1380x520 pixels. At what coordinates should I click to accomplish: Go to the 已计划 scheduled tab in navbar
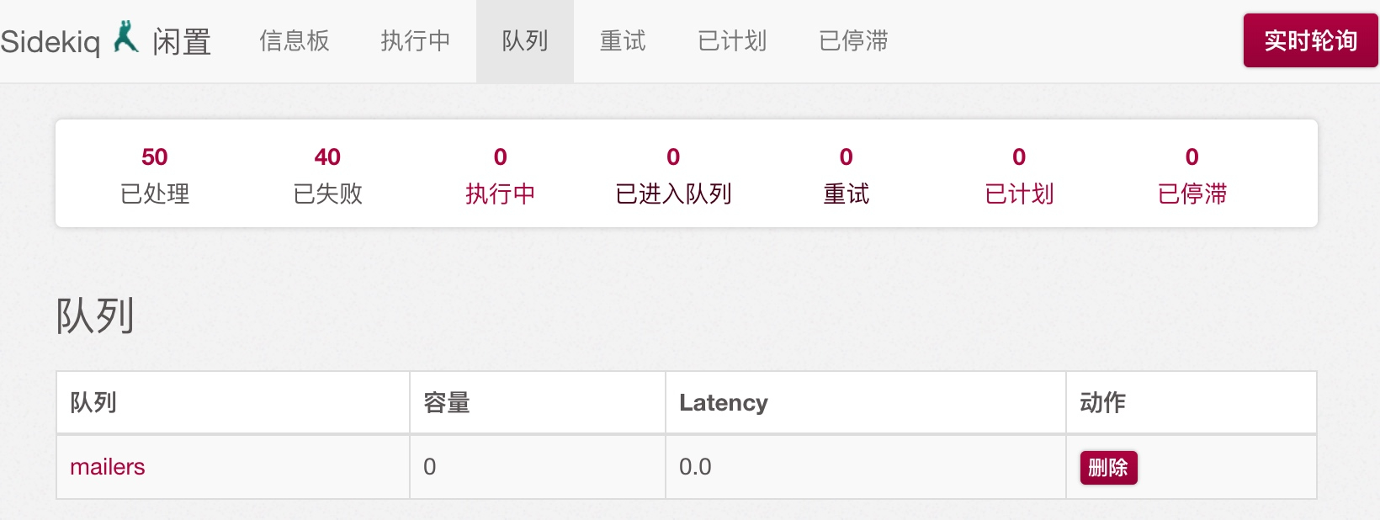[x=732, y=40]
